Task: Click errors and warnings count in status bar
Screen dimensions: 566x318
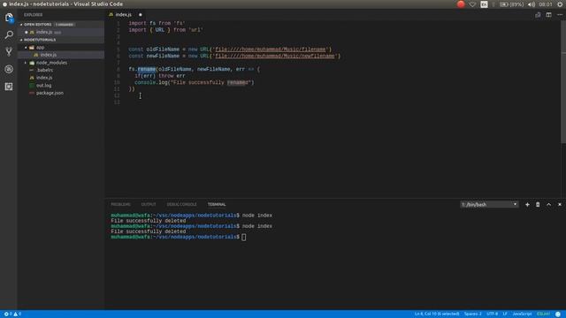Action: pos(12,314)
